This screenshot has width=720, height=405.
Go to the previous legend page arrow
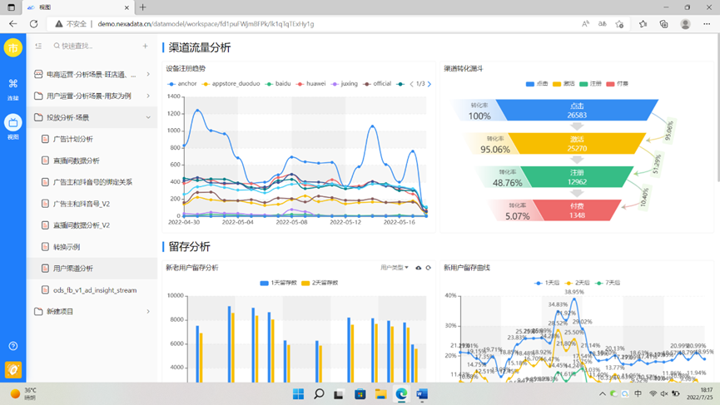(x=411, y=84)
